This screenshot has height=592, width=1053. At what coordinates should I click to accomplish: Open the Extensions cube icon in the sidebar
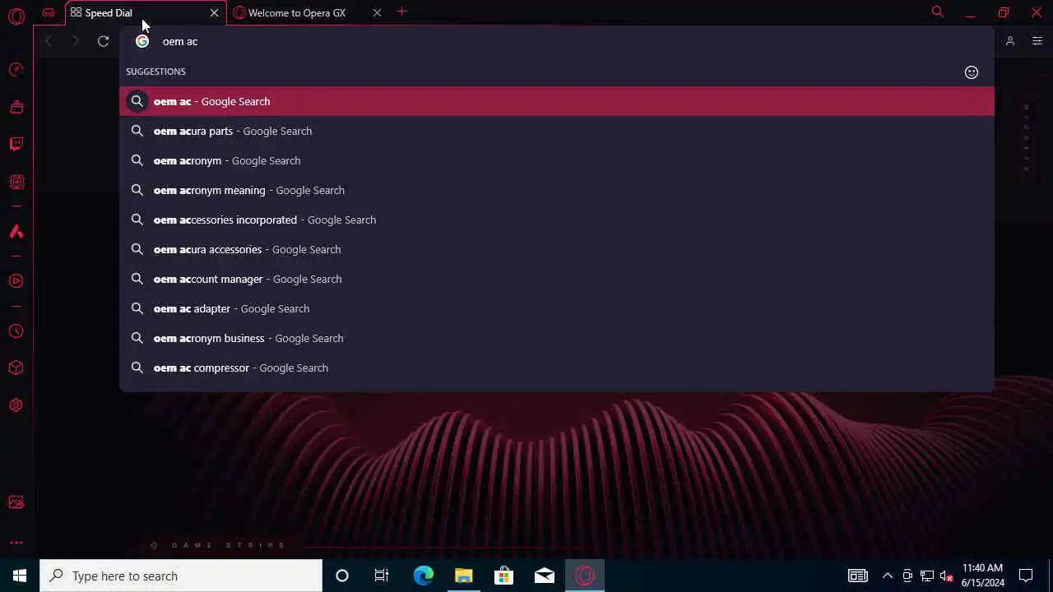click(16, 368)
